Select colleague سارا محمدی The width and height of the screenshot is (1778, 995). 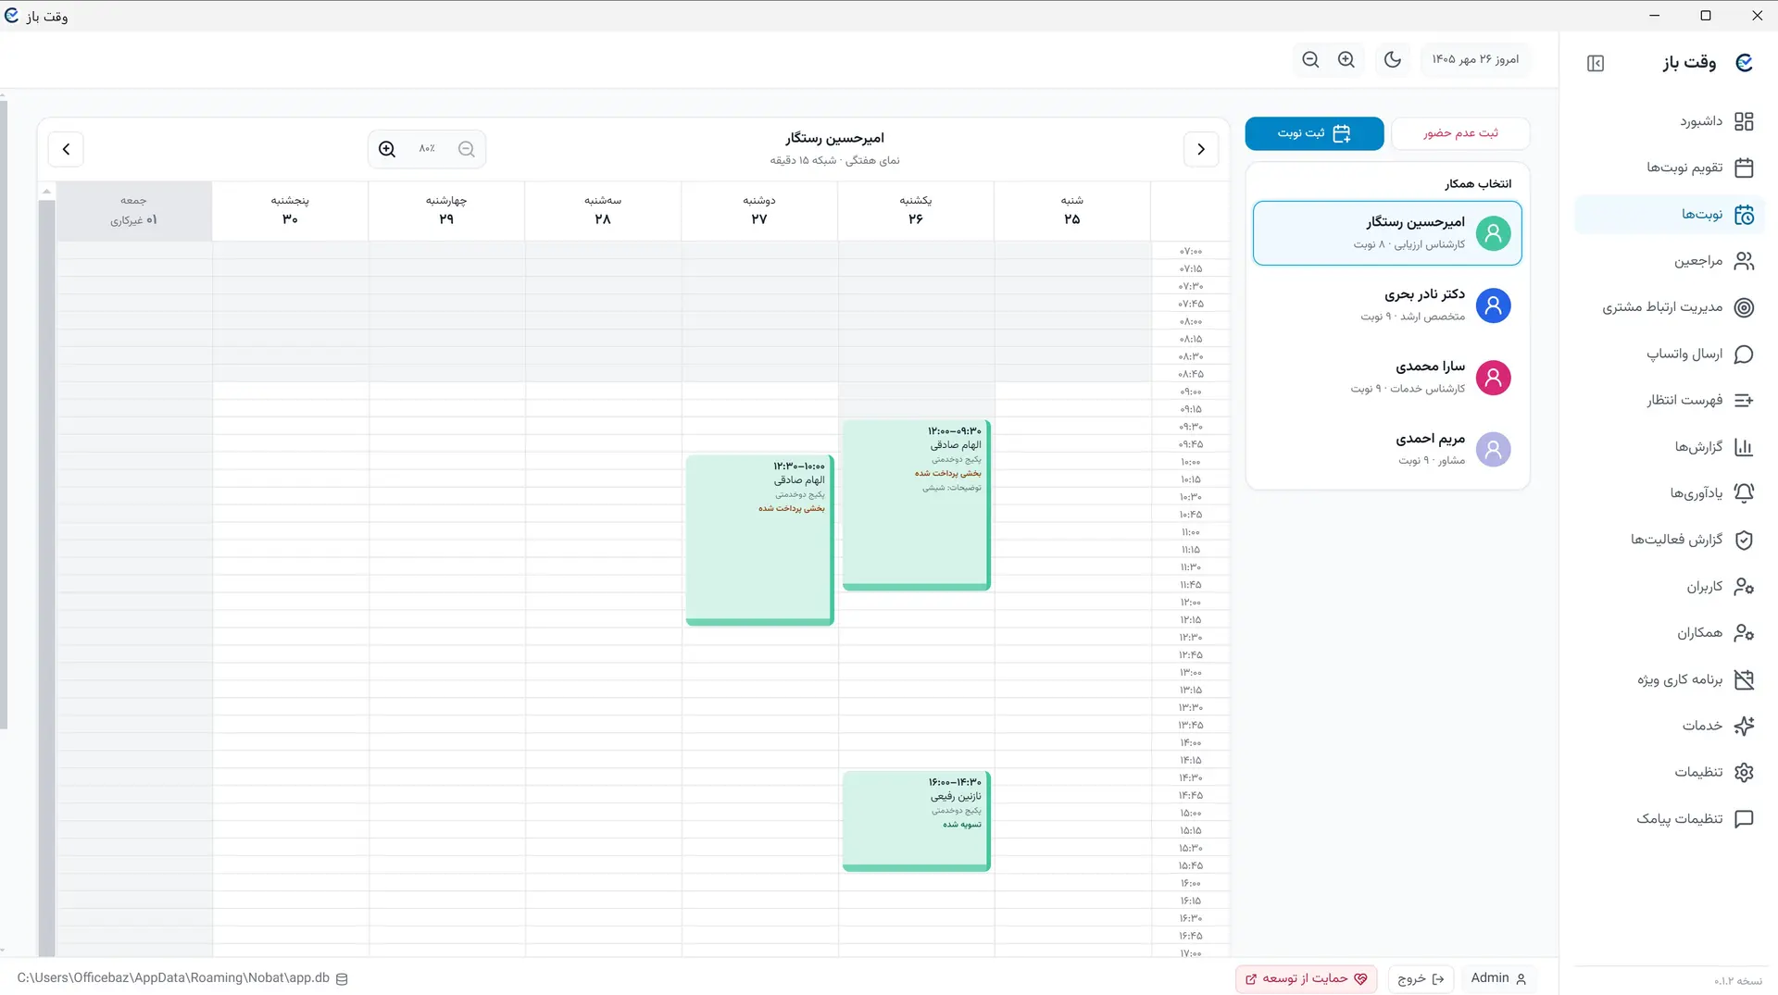pyautogui.click(x=1387, y=378)
